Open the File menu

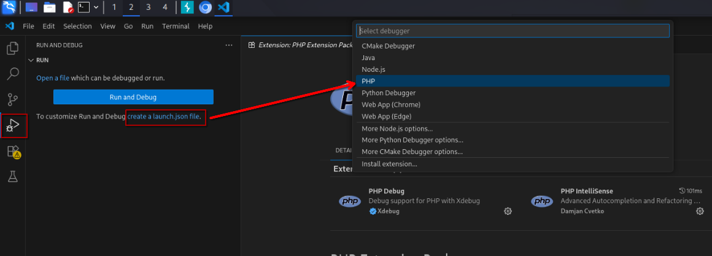tap(28, 26)
